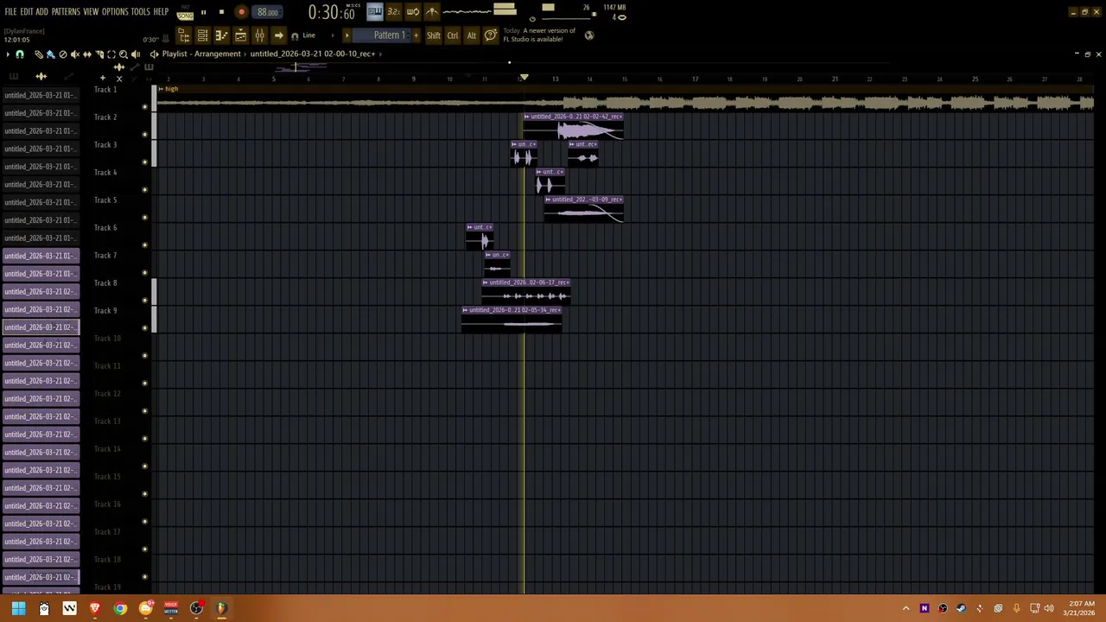Open the OPTIONS menu
Screen dimensions: 1106x622
[x=115, y=12]
